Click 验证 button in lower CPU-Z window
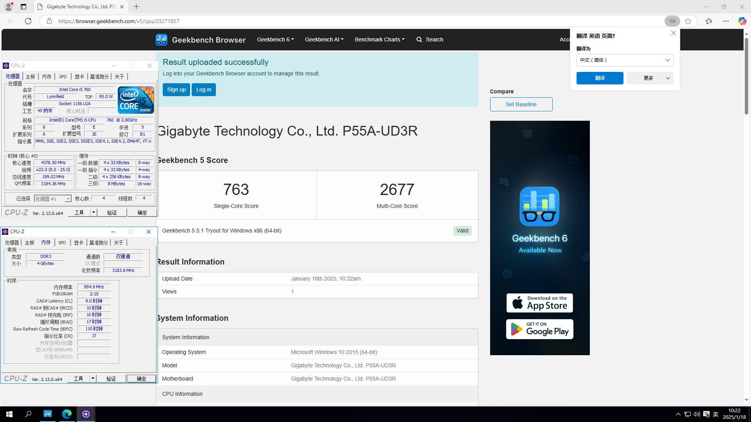 [x=111, y=379]
